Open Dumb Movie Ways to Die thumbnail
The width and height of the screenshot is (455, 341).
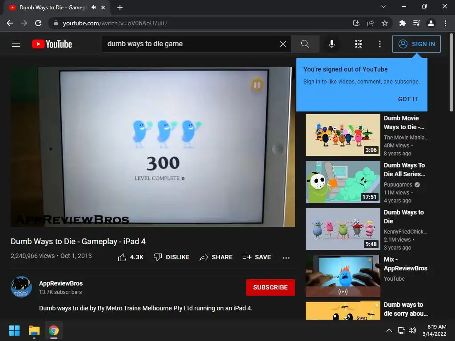coord(343,135)
